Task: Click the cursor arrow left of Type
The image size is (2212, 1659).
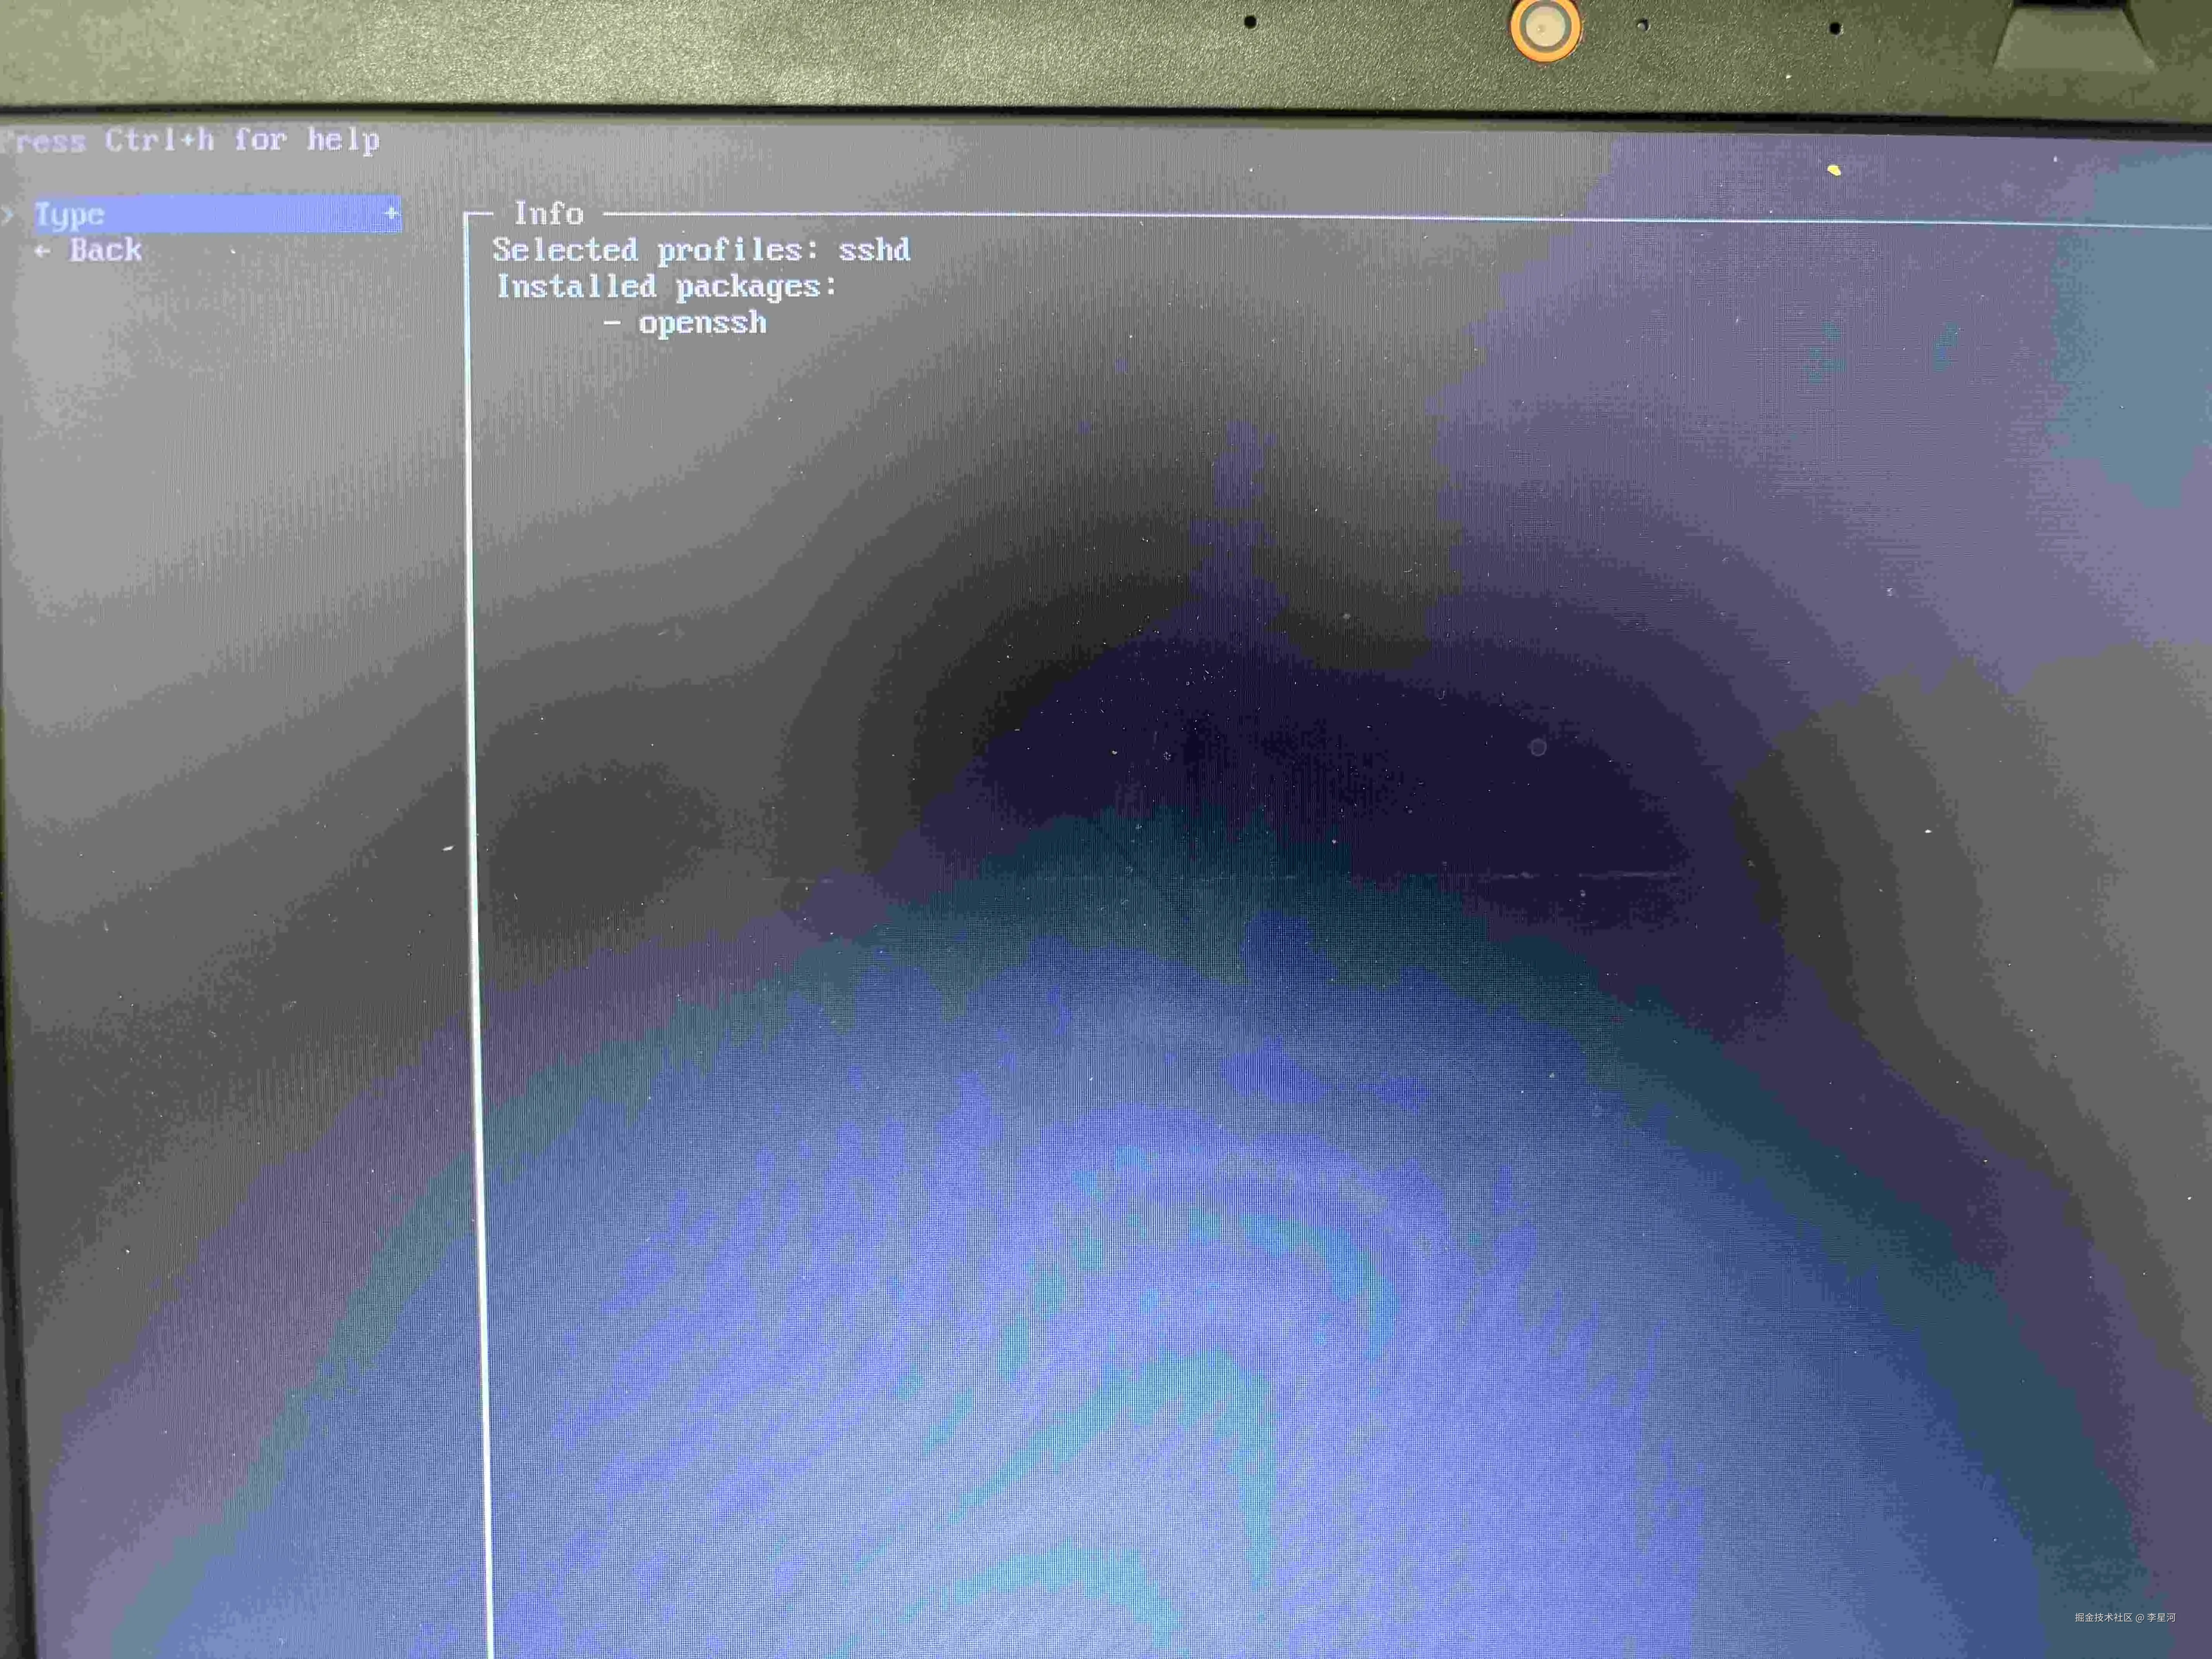Action: (7, 214)
